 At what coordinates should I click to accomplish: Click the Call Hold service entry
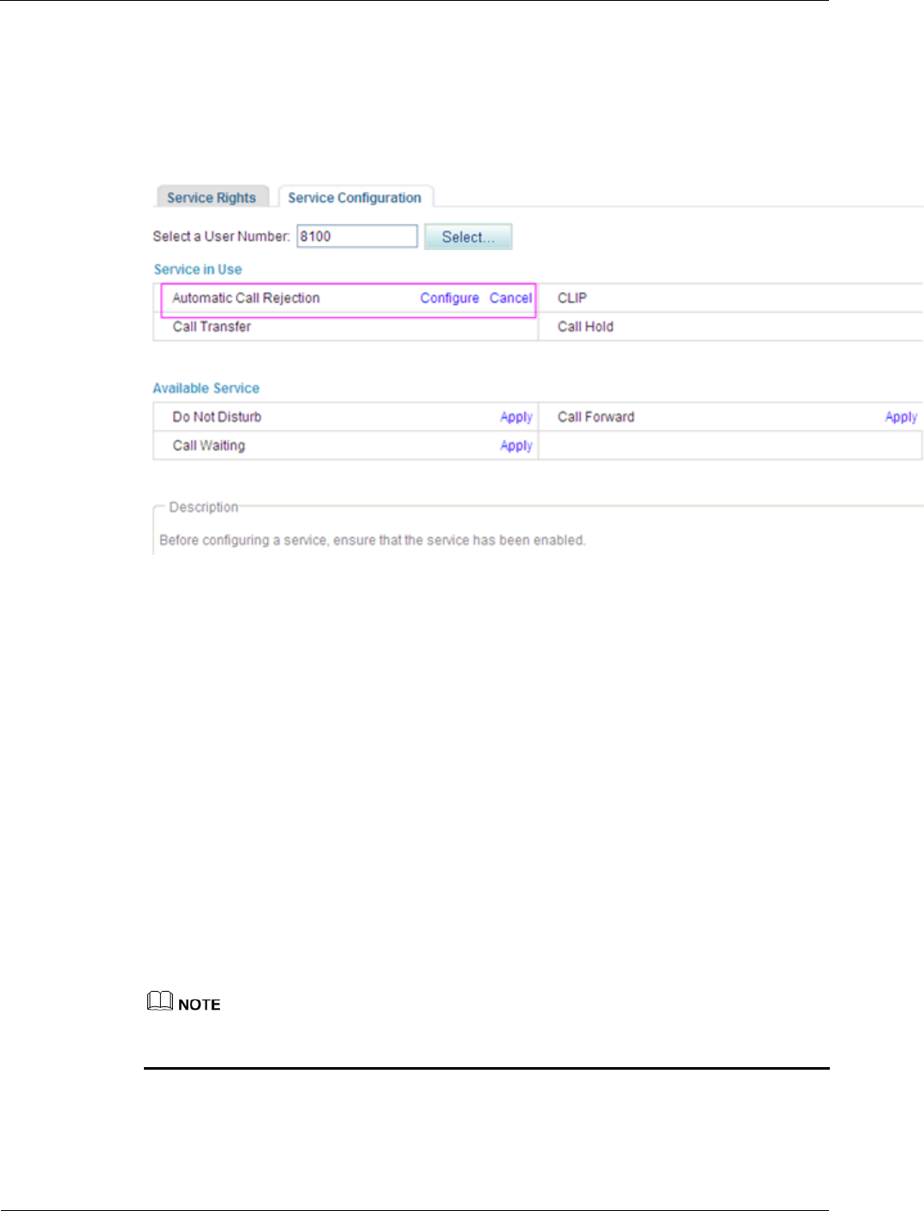586,326
